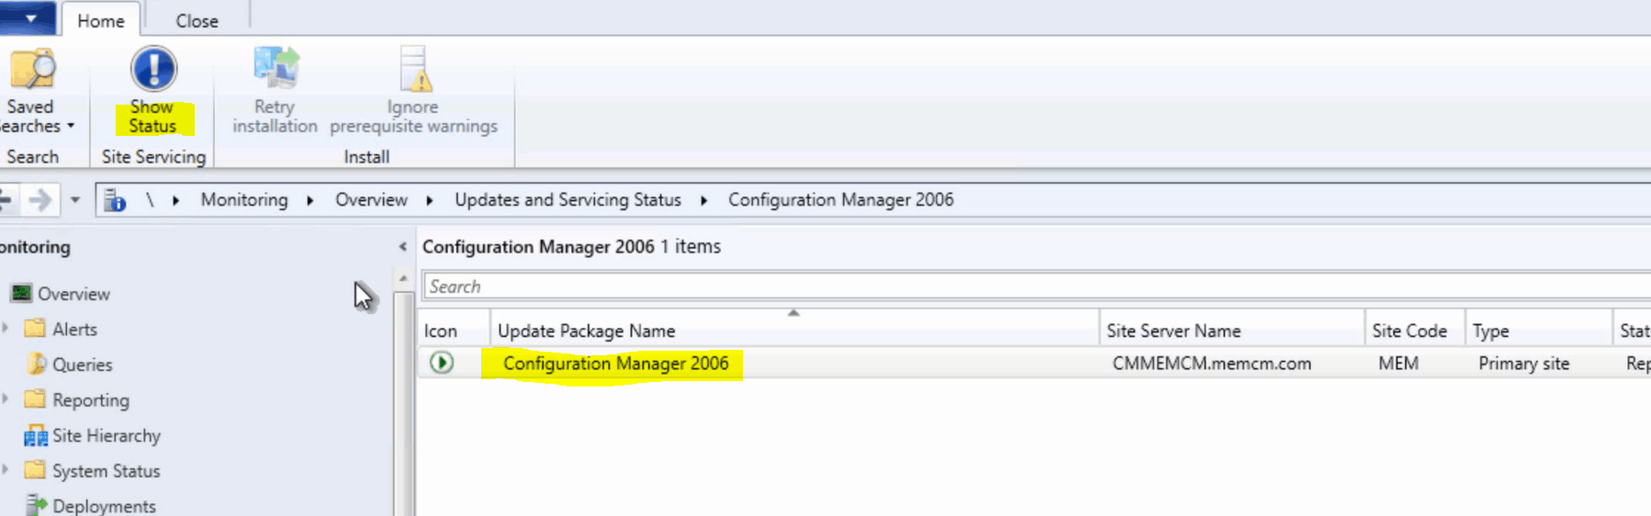Click CMMEMCM.memcm.com server name cell

coord(1211,364)
